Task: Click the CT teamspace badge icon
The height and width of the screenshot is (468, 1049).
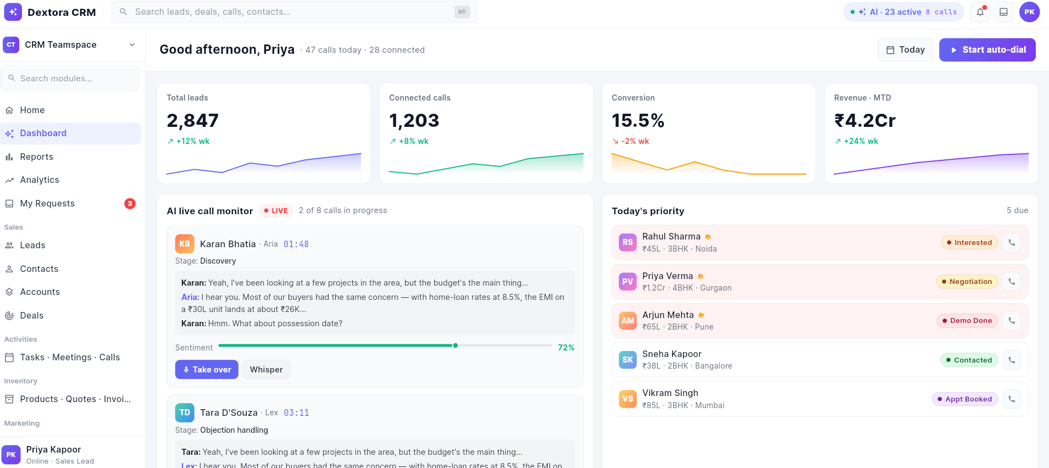Action: (11, 44)
